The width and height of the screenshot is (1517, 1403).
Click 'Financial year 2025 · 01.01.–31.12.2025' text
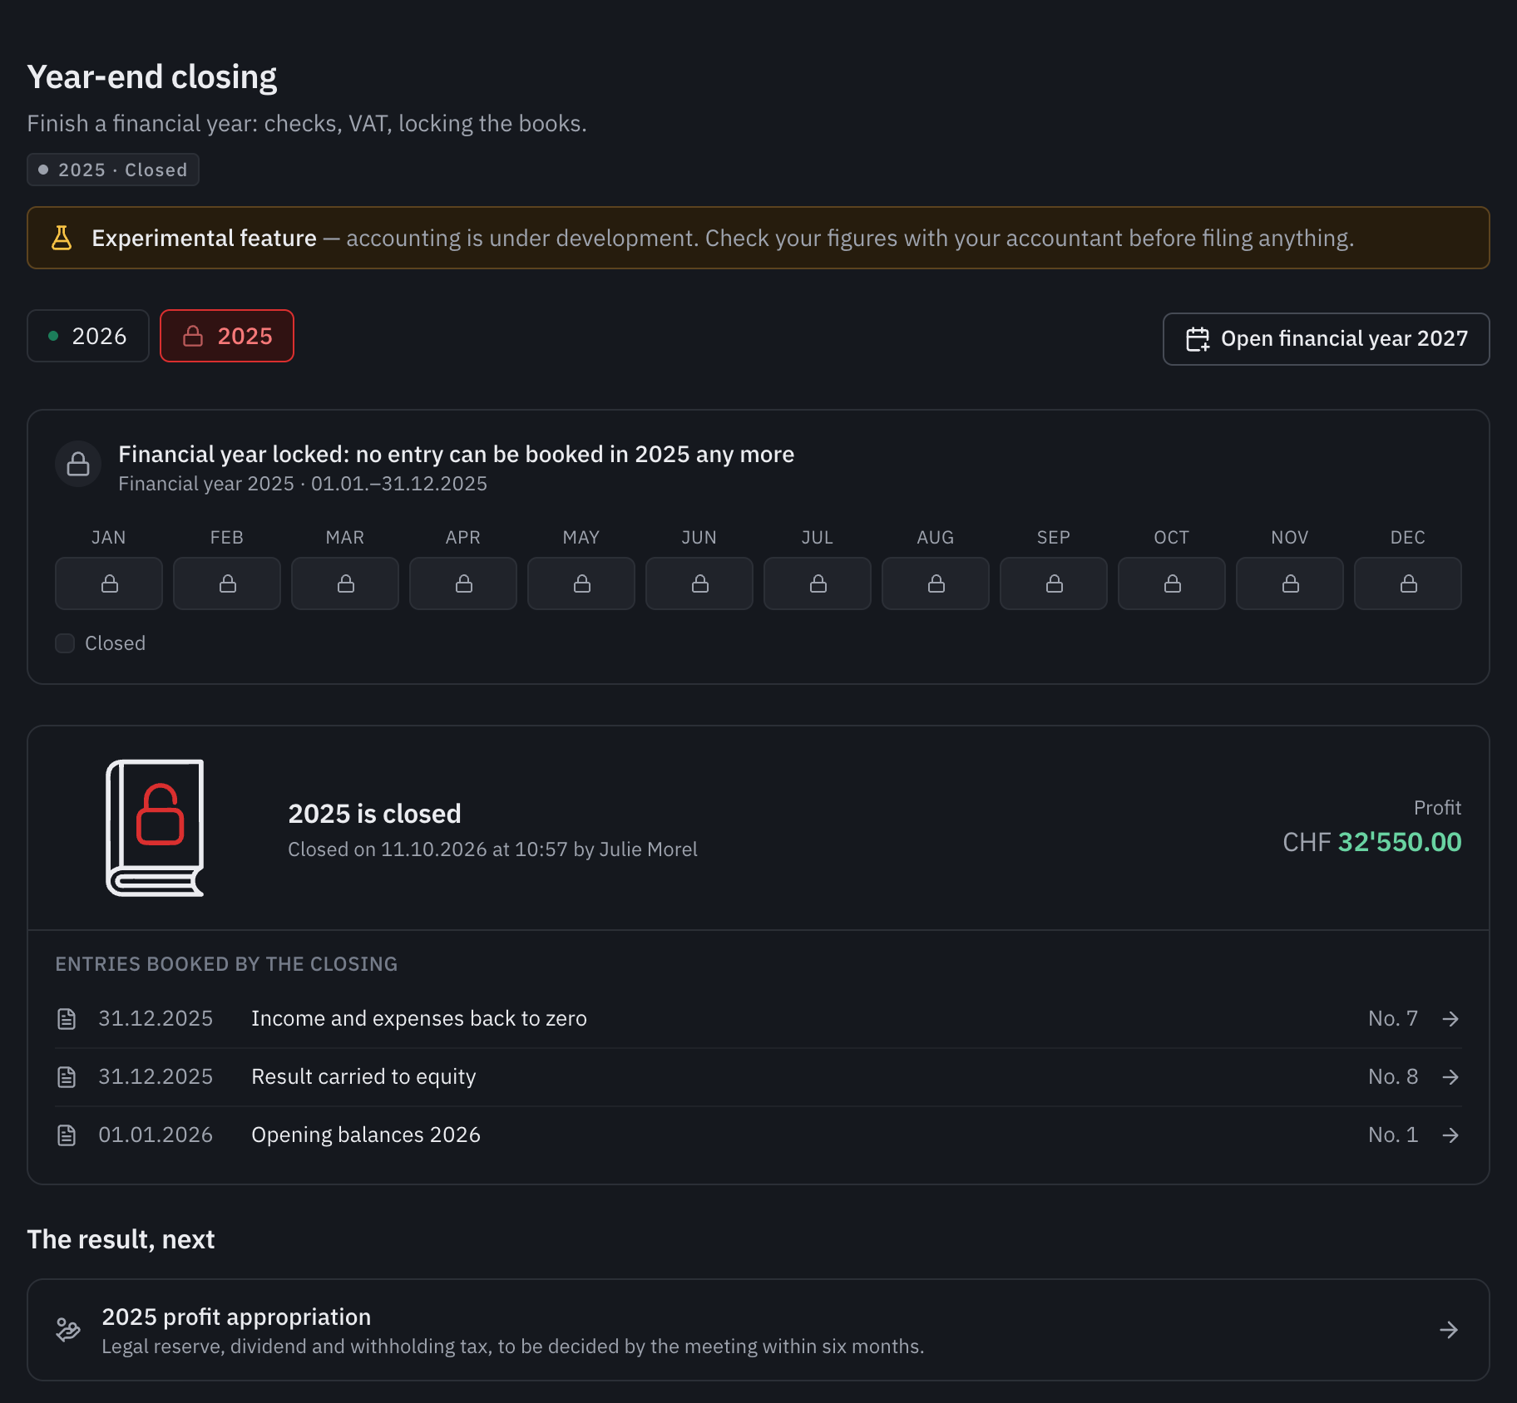click(x=303, y=484)
